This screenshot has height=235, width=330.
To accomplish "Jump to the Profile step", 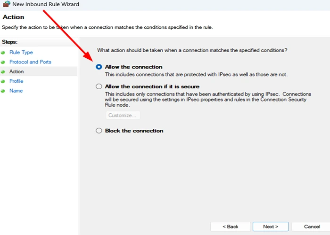I will (x=16, y=81).
